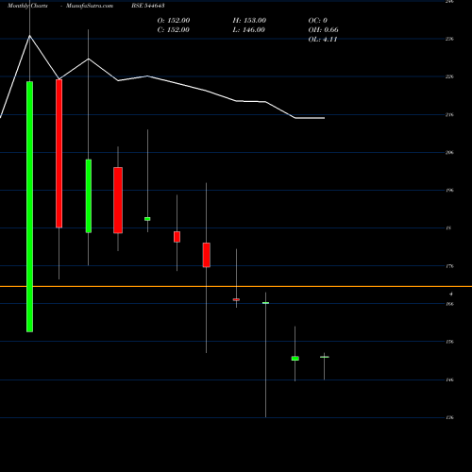The image size is (472, 472).
Task: Click the "OL: 4.11" reading
Action: point(323,40)
